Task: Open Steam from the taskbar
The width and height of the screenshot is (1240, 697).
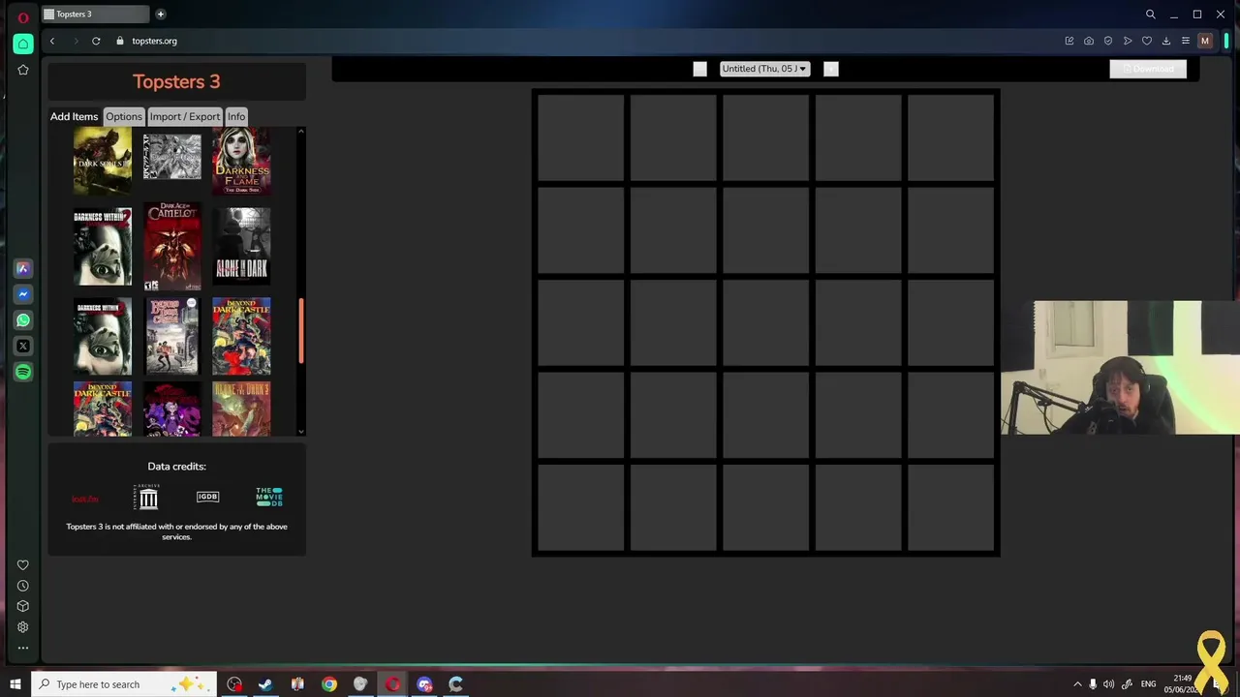Action: (265, 684)
